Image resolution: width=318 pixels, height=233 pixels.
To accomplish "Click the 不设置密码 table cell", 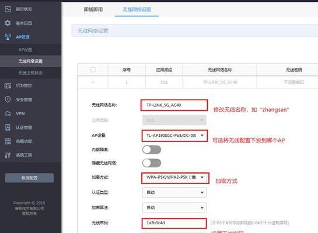I will pos(293,82).
